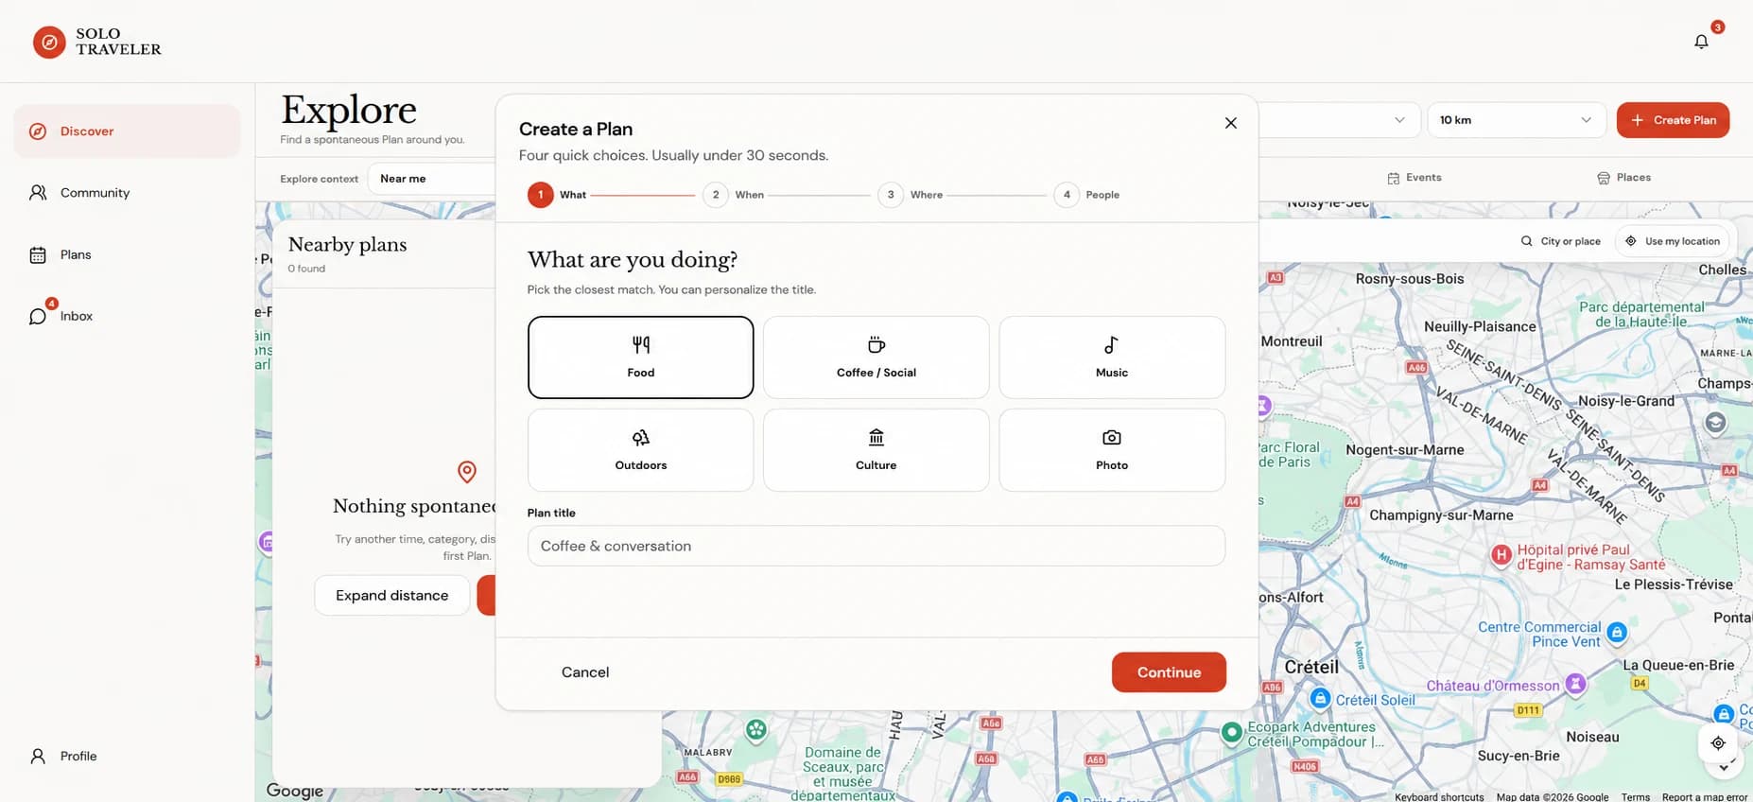Image resolution: width=1753 pixels, height=802 pixels.
Task: Click the Plan title input field
Action: tap(876, 546)
